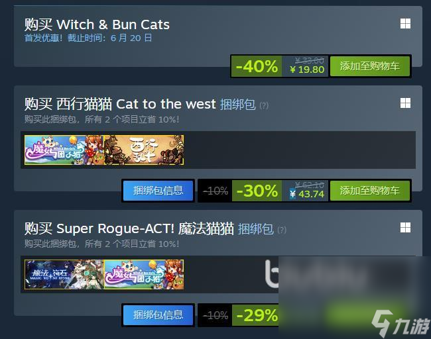The width and height of the screenshot is (431, 339).
Task: Click Windows icon in Cat to the west bundle
Action: 405,103
